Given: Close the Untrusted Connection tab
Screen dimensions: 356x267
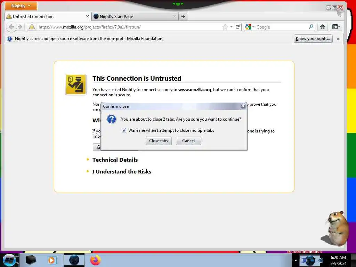Looking at the screenshot, I should [x=87, y=16].
